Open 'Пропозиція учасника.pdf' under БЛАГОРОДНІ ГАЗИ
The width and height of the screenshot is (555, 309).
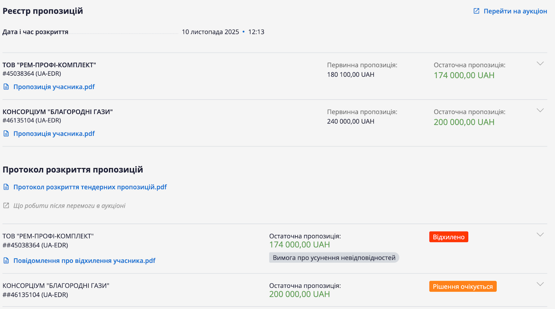coord(54,134)
